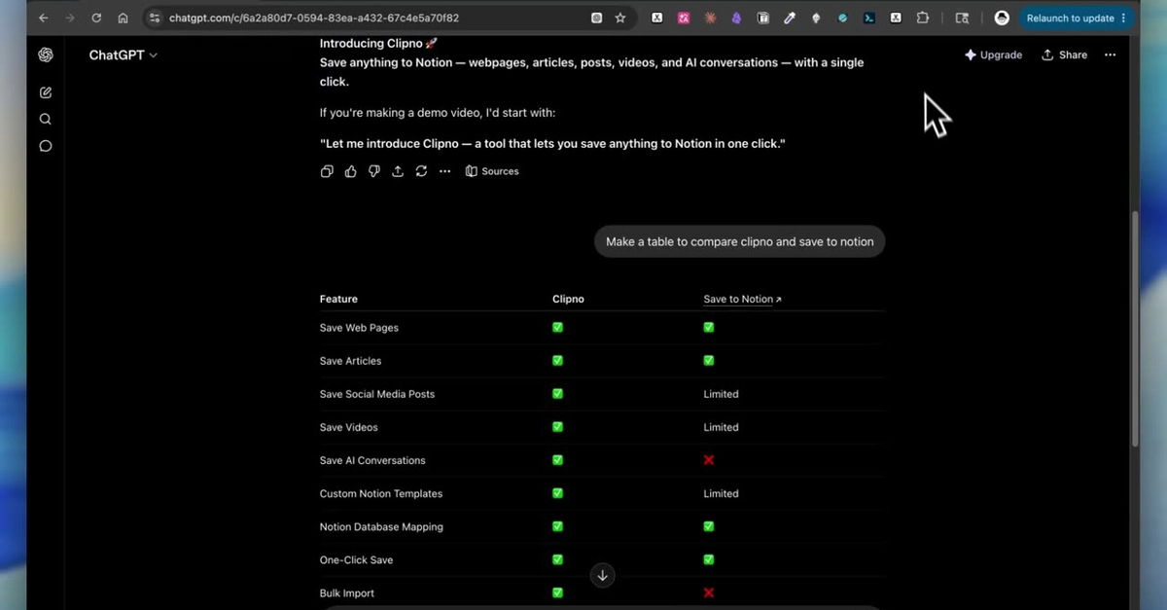This screenshot has width=1167, height=610.
Task: Select the user message about comparing clipno
Action: pyautogui.click(x=739, y=242)
